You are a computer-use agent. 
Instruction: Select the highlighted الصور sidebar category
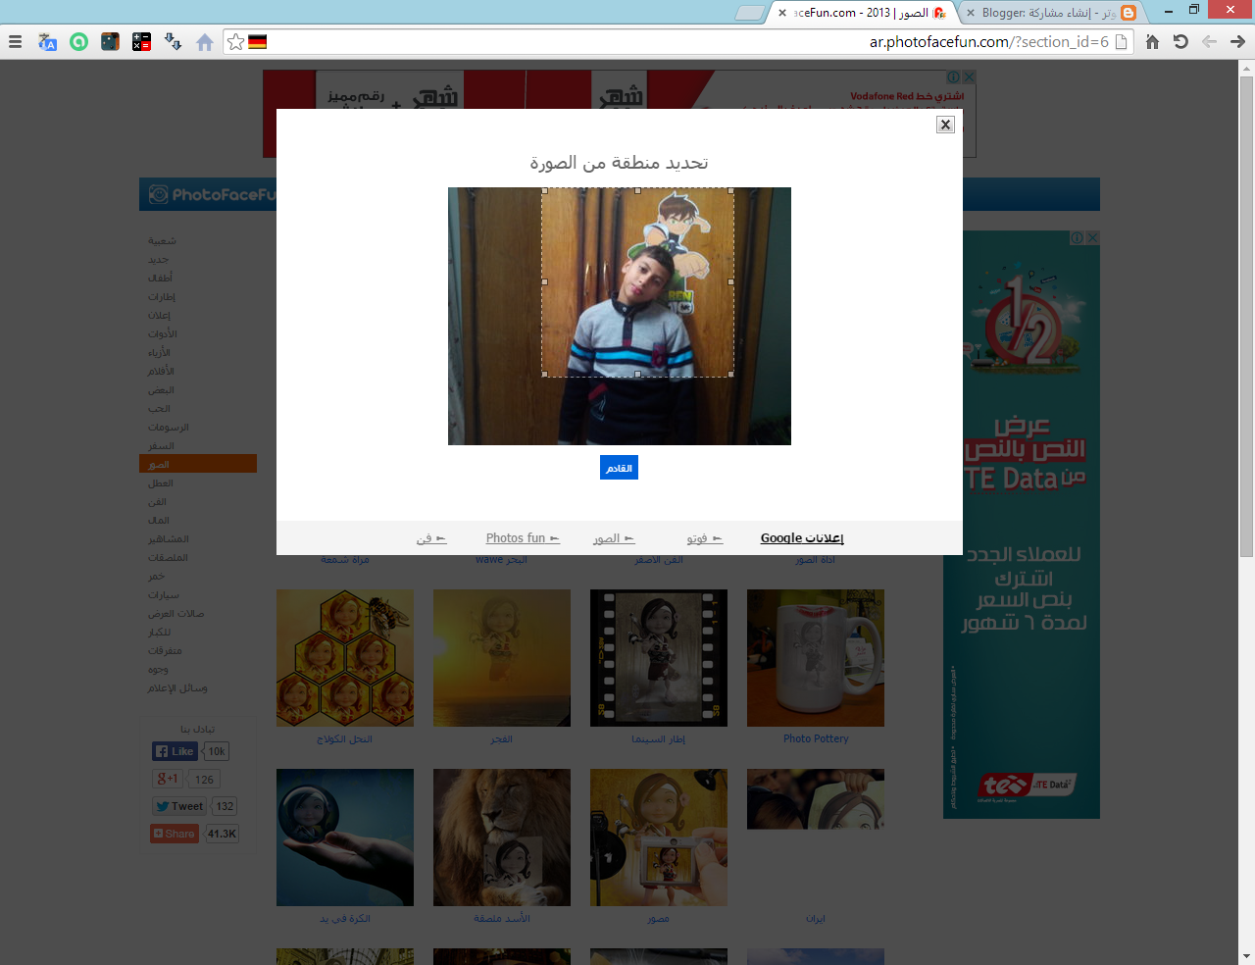198,464
